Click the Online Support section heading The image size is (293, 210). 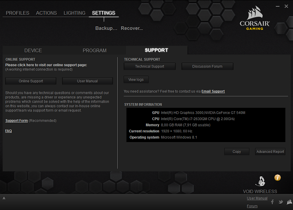21,60
